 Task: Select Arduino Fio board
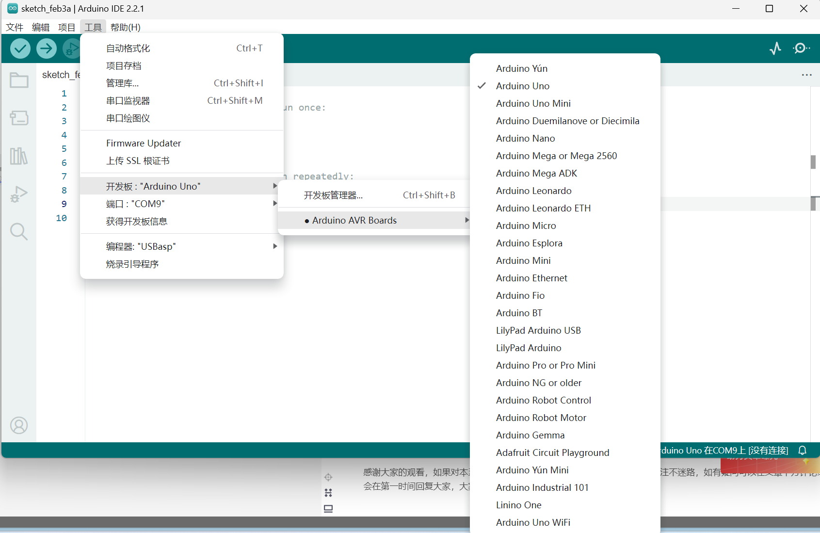565,295
